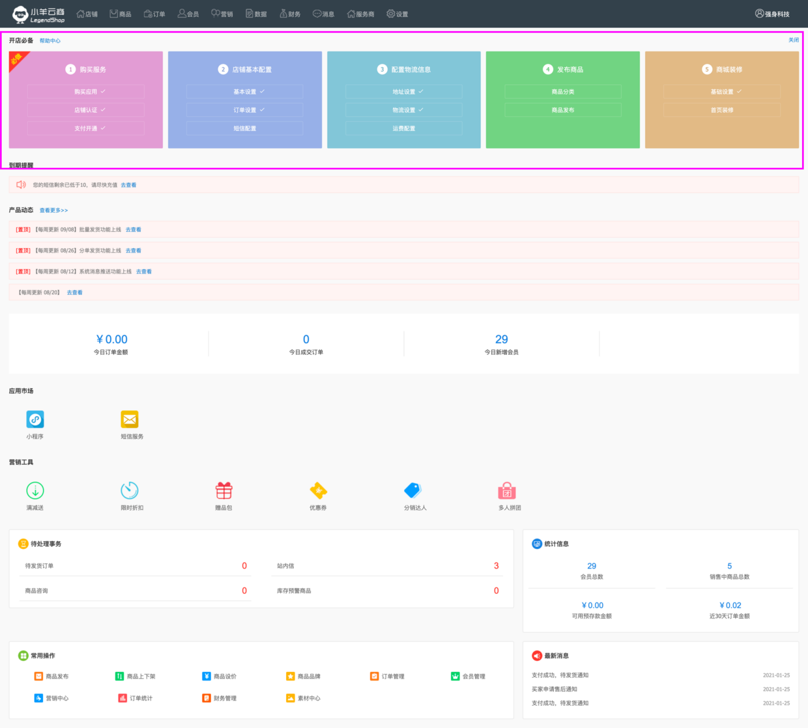Open the 设置 settings menu

pos(397,14)
